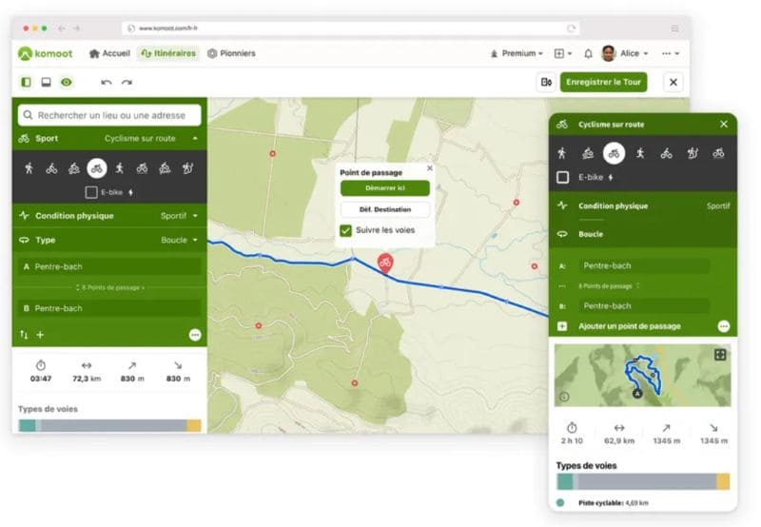This screenshot has height=527, width=761.
Task: Open mobile panel round more-options button
Action: coord(724,326)
